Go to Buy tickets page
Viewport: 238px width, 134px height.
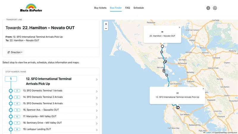(x=100, y=8)
